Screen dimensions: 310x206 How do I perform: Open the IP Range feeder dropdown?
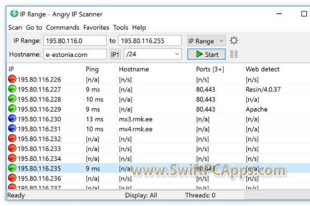tap(206, 41)
